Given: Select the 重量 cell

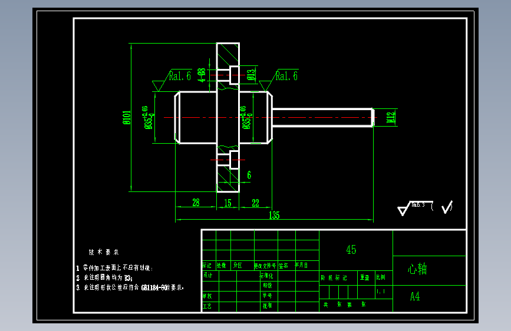Looking at the screenshot, I should (x=365, y=277).
